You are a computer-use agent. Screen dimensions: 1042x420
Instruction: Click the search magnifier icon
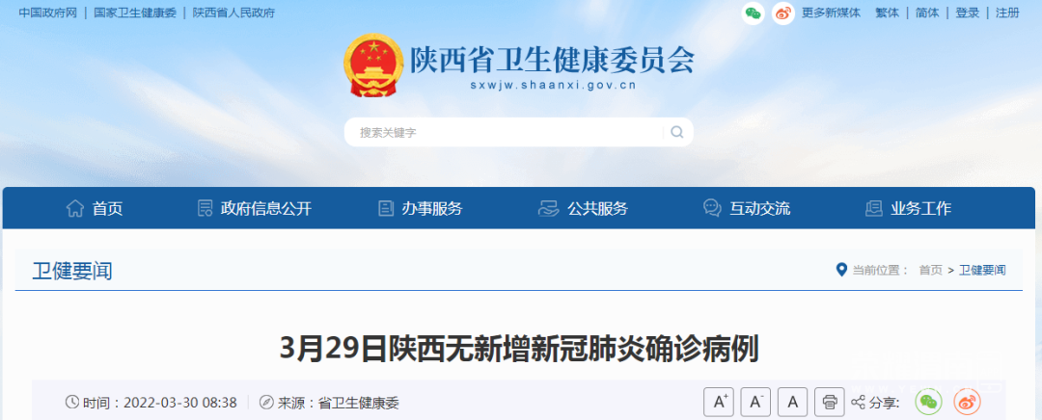(x=676, y=132)
